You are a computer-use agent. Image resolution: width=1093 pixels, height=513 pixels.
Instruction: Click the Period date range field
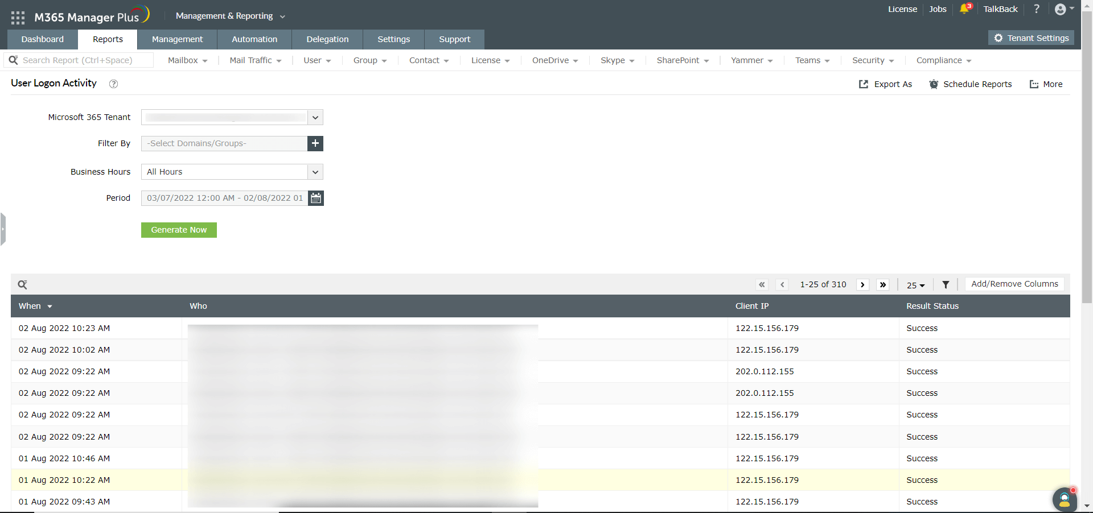[224, 198]
